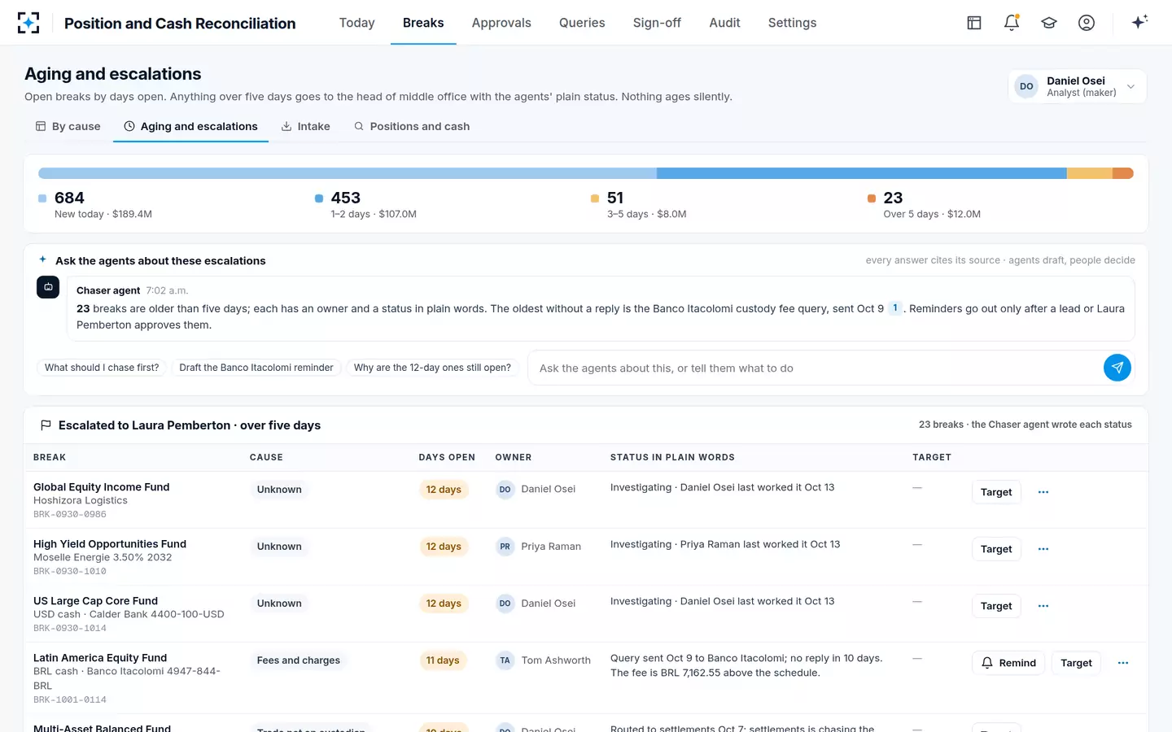Screen dimensions: 1172x732
Task: Set Target for US Large Cap Core Fund
Action: click(x=996, y=606)
